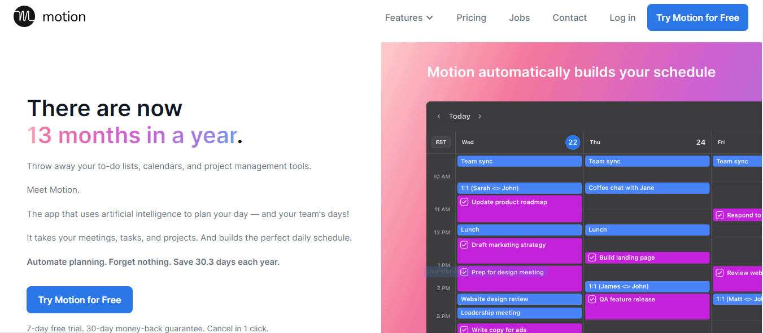The height and width of the screenshot is (333, 763).
Task: Tick the Draft marketing strategy checkbox
Action: pos(464,245)
